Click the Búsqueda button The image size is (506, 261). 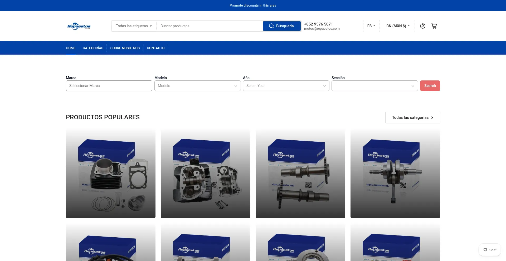(x=282, y=26)
